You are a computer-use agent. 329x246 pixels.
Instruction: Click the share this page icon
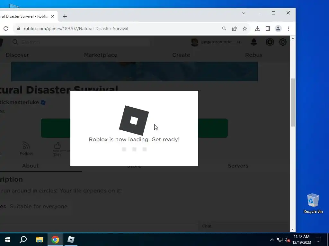(x=234, y=29)
